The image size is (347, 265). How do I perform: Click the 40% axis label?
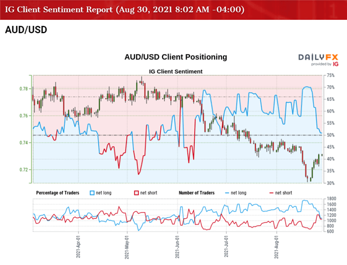(331, 159)
